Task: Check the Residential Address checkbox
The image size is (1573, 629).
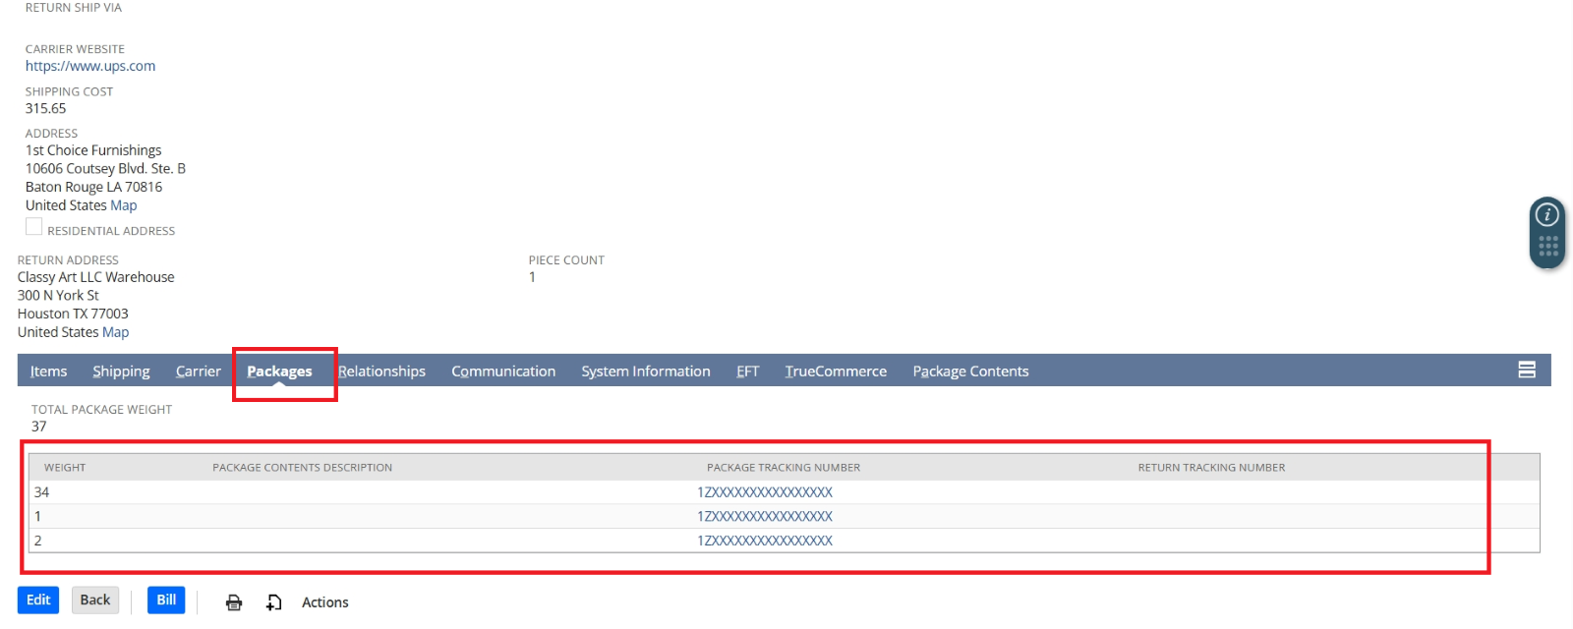Action: point(34,227)
